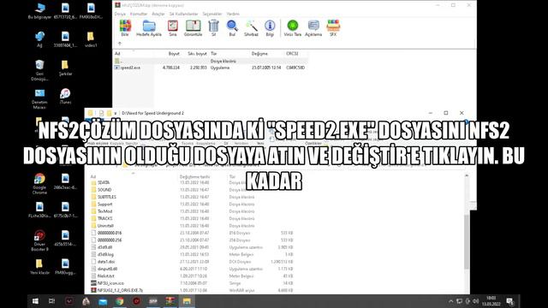The image size is (548, 308).
Task: Sort WinRAR list by Boyut column header
Action: click(174, 54)
